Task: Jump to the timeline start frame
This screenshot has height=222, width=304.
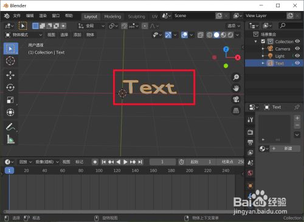Action: click(x=103, y=162)
